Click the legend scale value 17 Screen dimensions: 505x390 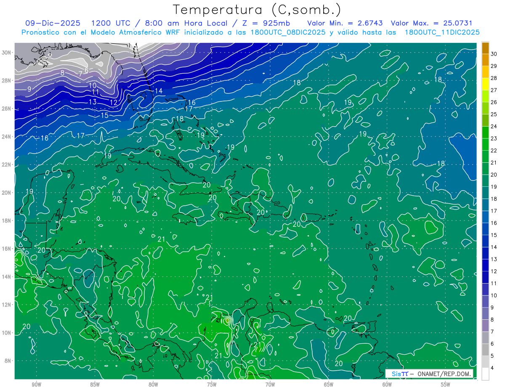pos(494,211)
